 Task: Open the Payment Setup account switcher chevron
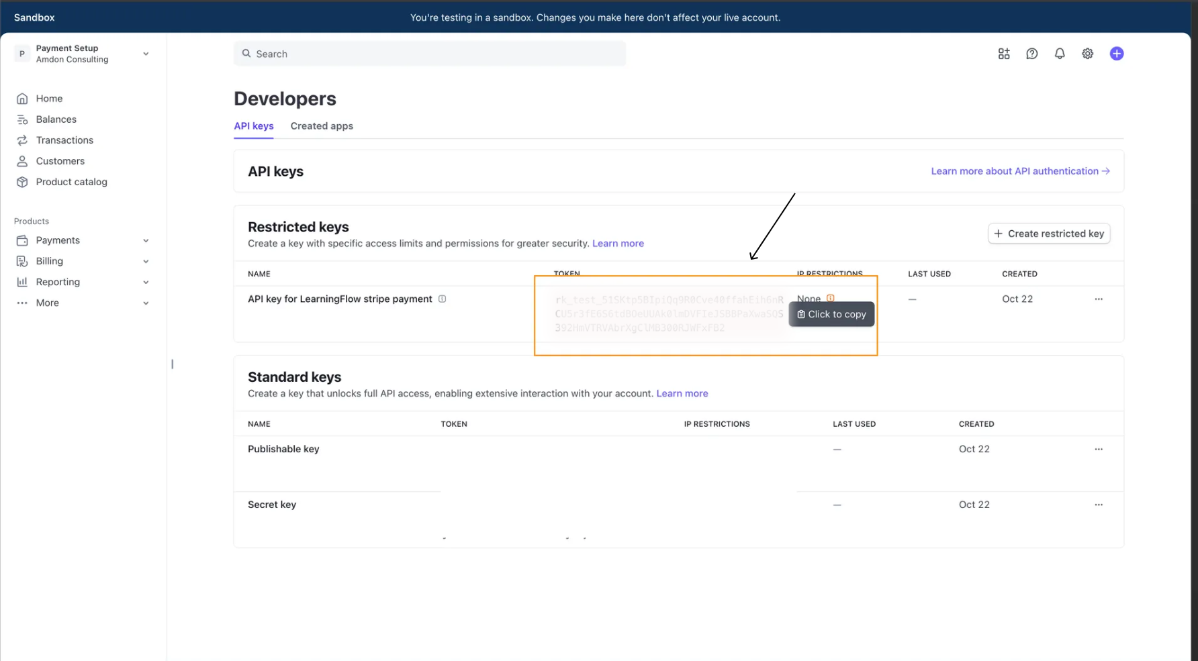click(146, 53)
